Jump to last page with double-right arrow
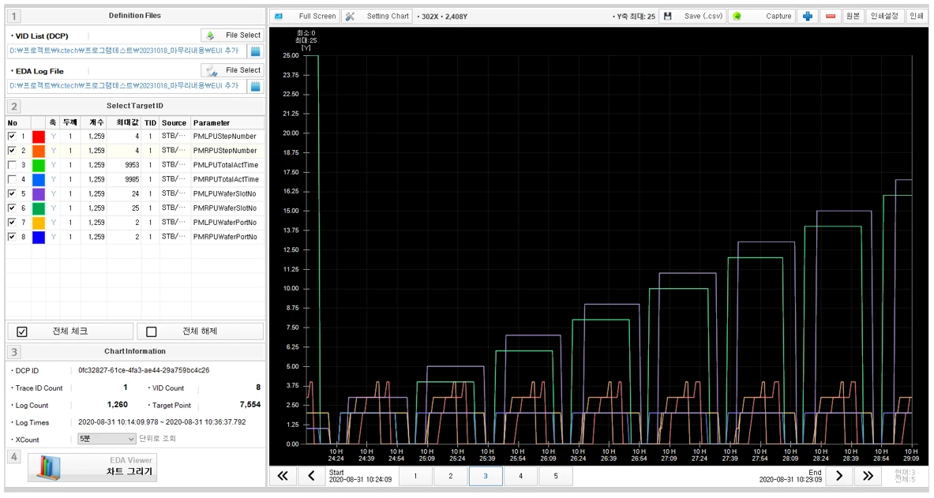 (x=868, y=475)
